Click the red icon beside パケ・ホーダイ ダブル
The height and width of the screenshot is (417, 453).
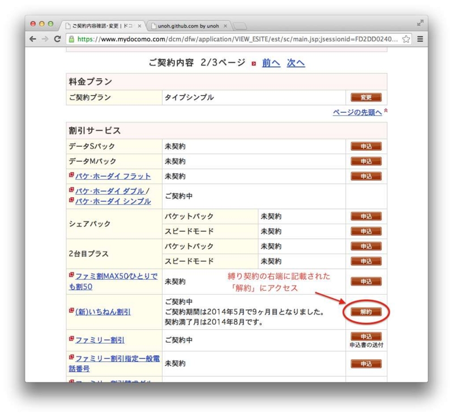tap(71, 190)
